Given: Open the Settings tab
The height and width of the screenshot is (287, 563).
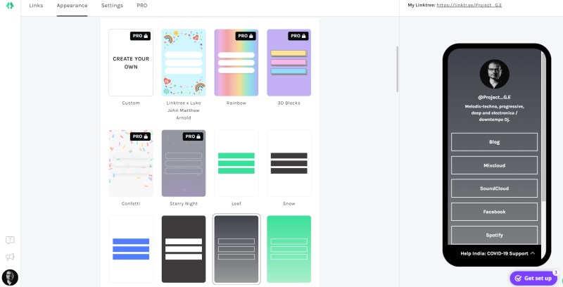Looking at the screenshot, I should click(112, 6).
